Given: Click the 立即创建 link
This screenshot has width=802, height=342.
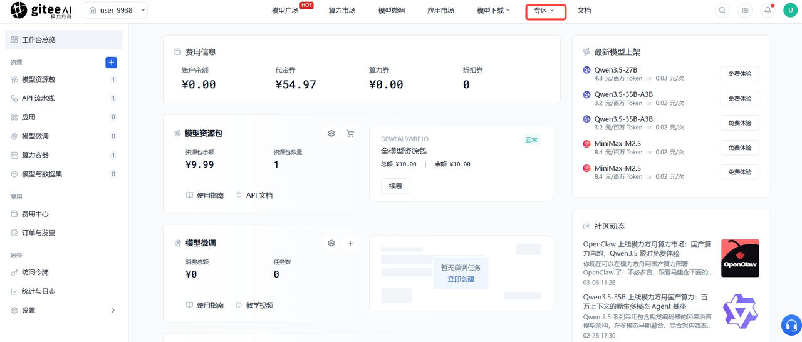Looking at the screenshot, I should click(x=461, y=279).
